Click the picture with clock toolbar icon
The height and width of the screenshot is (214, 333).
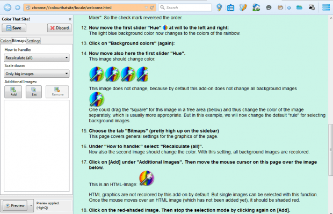click(312, 8)
